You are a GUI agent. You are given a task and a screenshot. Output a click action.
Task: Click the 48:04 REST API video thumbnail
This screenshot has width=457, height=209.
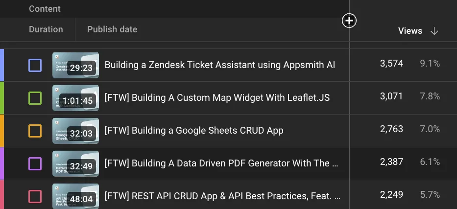[x=75, y=196]
